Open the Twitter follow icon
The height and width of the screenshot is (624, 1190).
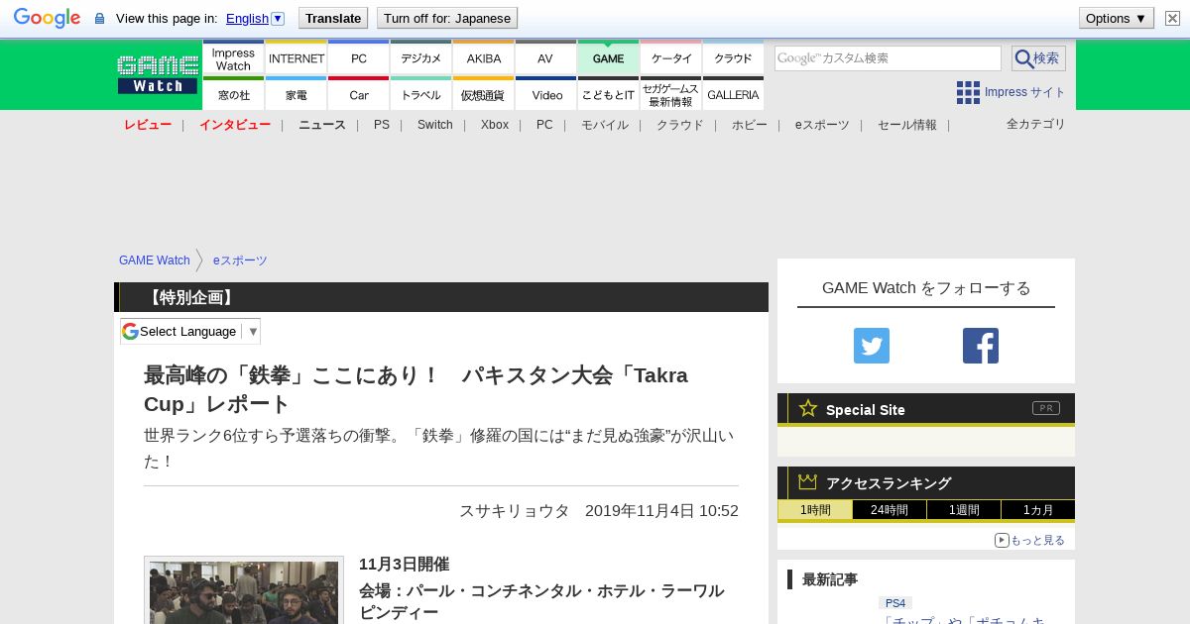pyautogui.click(x=872, y=346)
